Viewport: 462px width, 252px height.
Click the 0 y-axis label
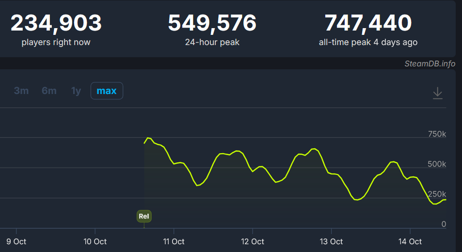444,224
